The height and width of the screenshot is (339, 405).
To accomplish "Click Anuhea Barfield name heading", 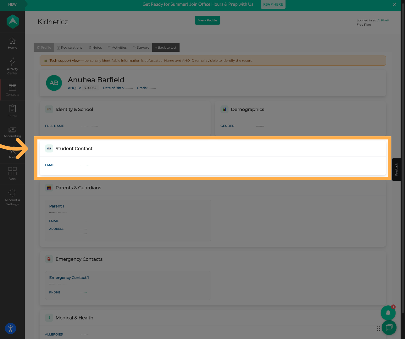I will pyautogui.click(x=96, y=80).
